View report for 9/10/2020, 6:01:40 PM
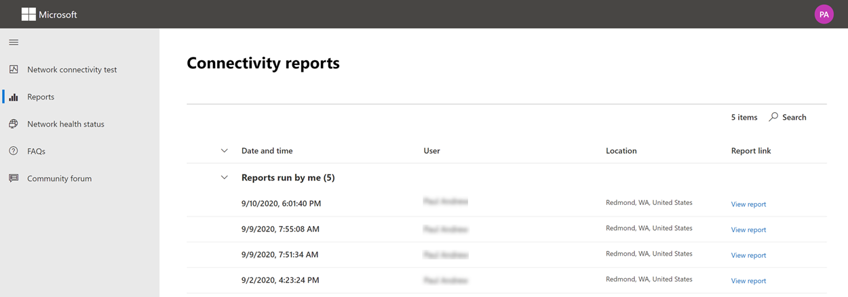The height and width of the screenshot is (297, 848). coord(748,204)
